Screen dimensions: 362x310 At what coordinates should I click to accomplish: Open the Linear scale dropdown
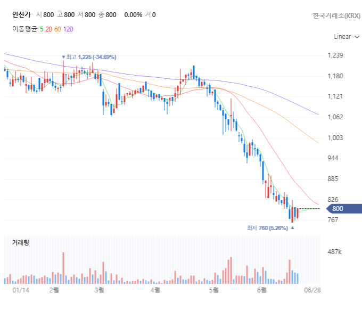click(347, 37)
